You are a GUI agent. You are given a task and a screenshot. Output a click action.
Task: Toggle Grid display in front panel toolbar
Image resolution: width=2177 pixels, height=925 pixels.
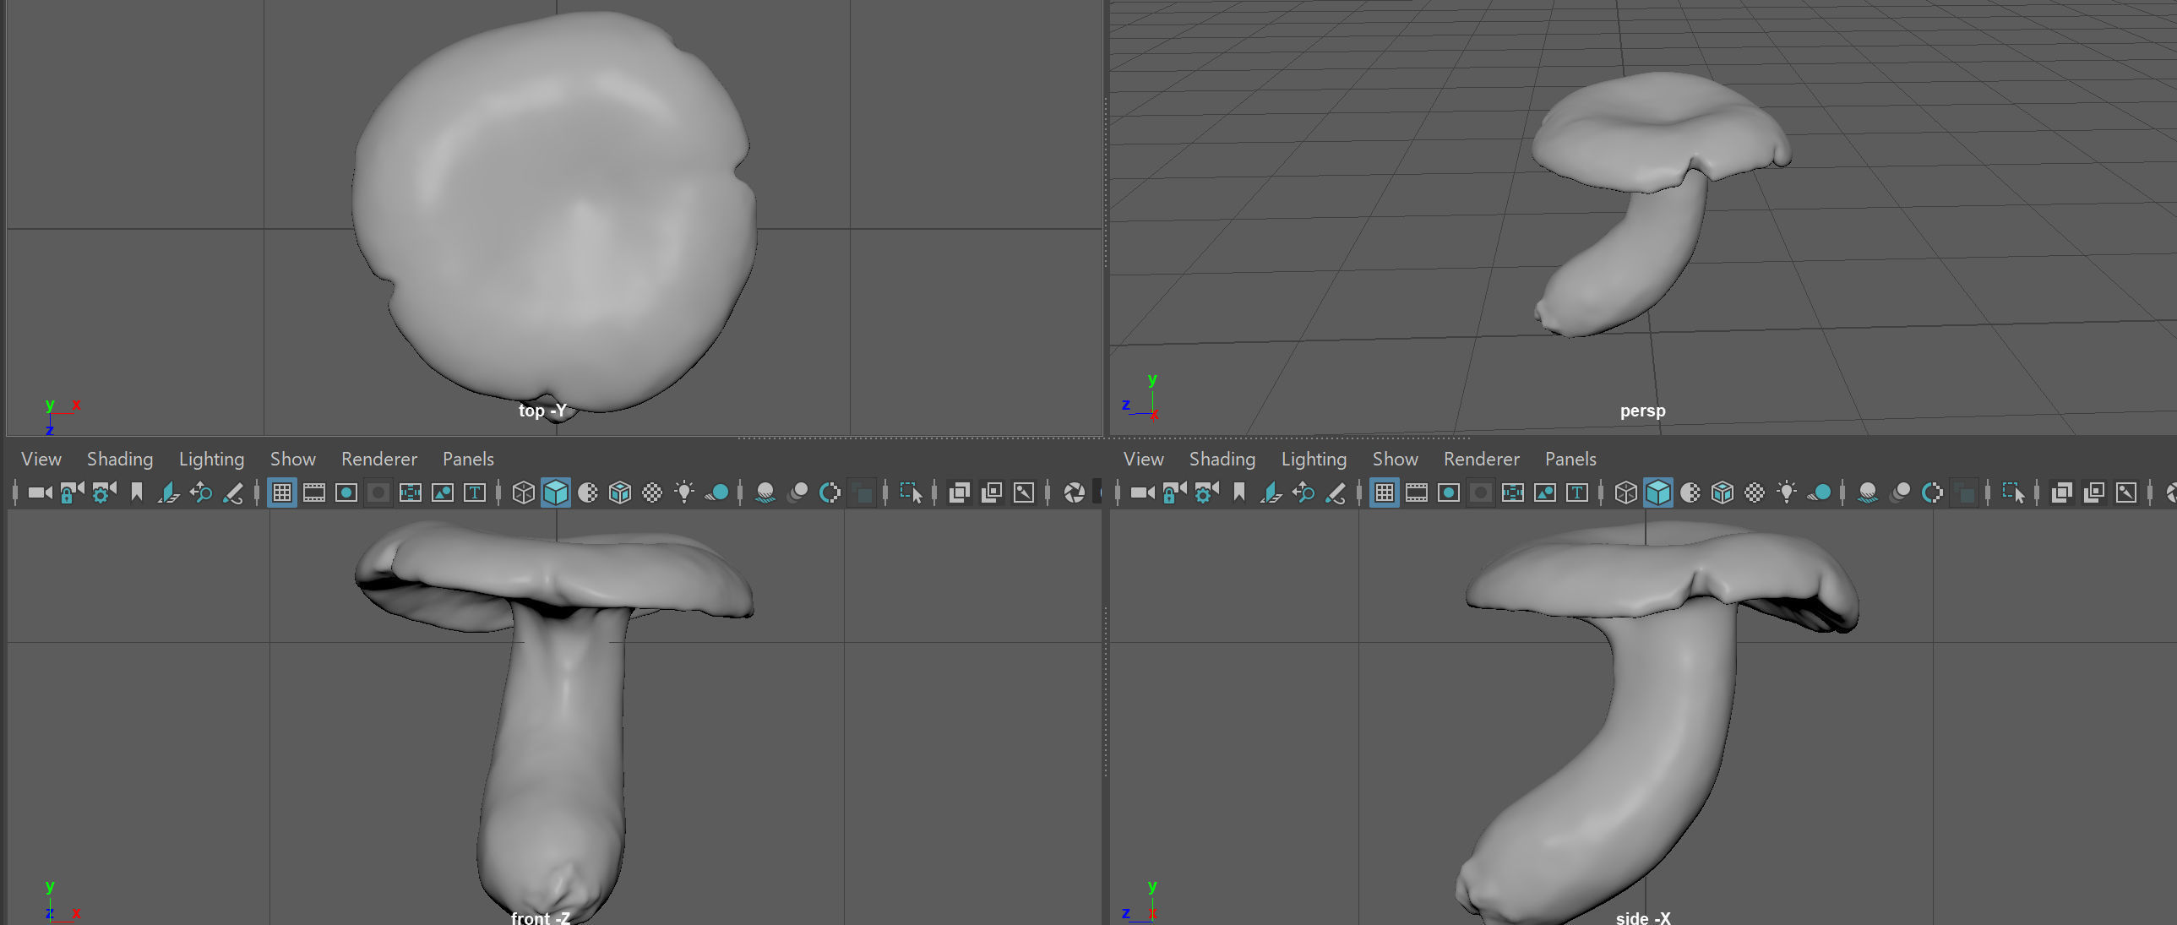point(281,492)
